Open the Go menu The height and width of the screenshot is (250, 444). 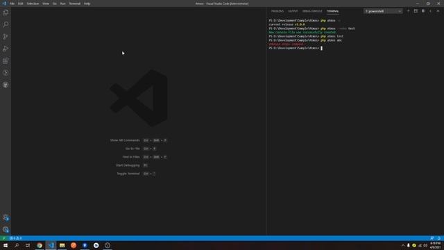point(54,3)
